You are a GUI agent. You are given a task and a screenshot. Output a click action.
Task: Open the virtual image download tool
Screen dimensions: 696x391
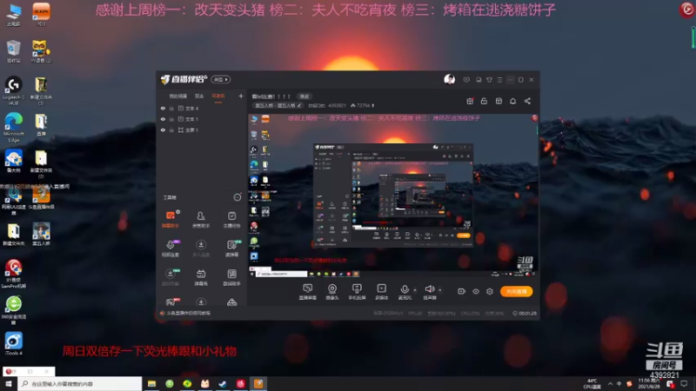[x=171, y=277]
